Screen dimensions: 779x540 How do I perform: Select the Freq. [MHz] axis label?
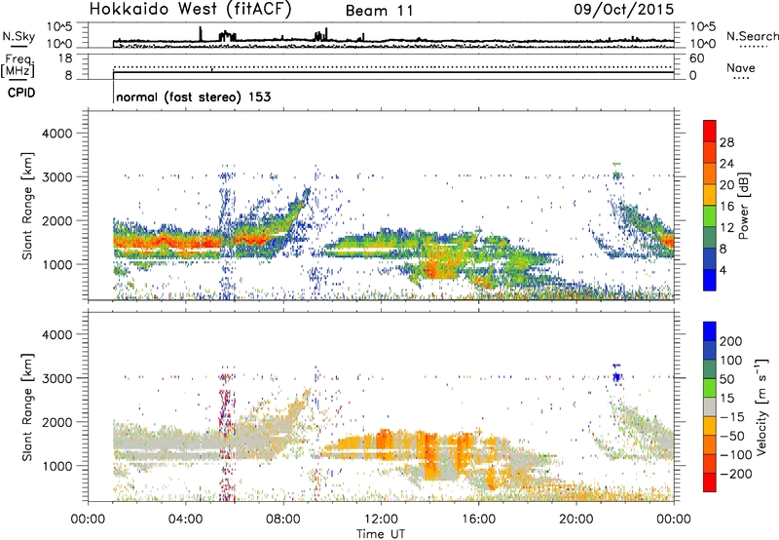18,66
